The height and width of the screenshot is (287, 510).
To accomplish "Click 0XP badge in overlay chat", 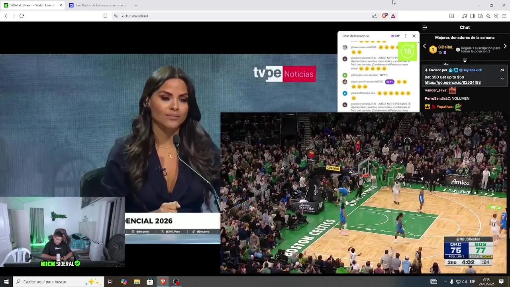I will point(396,36).
